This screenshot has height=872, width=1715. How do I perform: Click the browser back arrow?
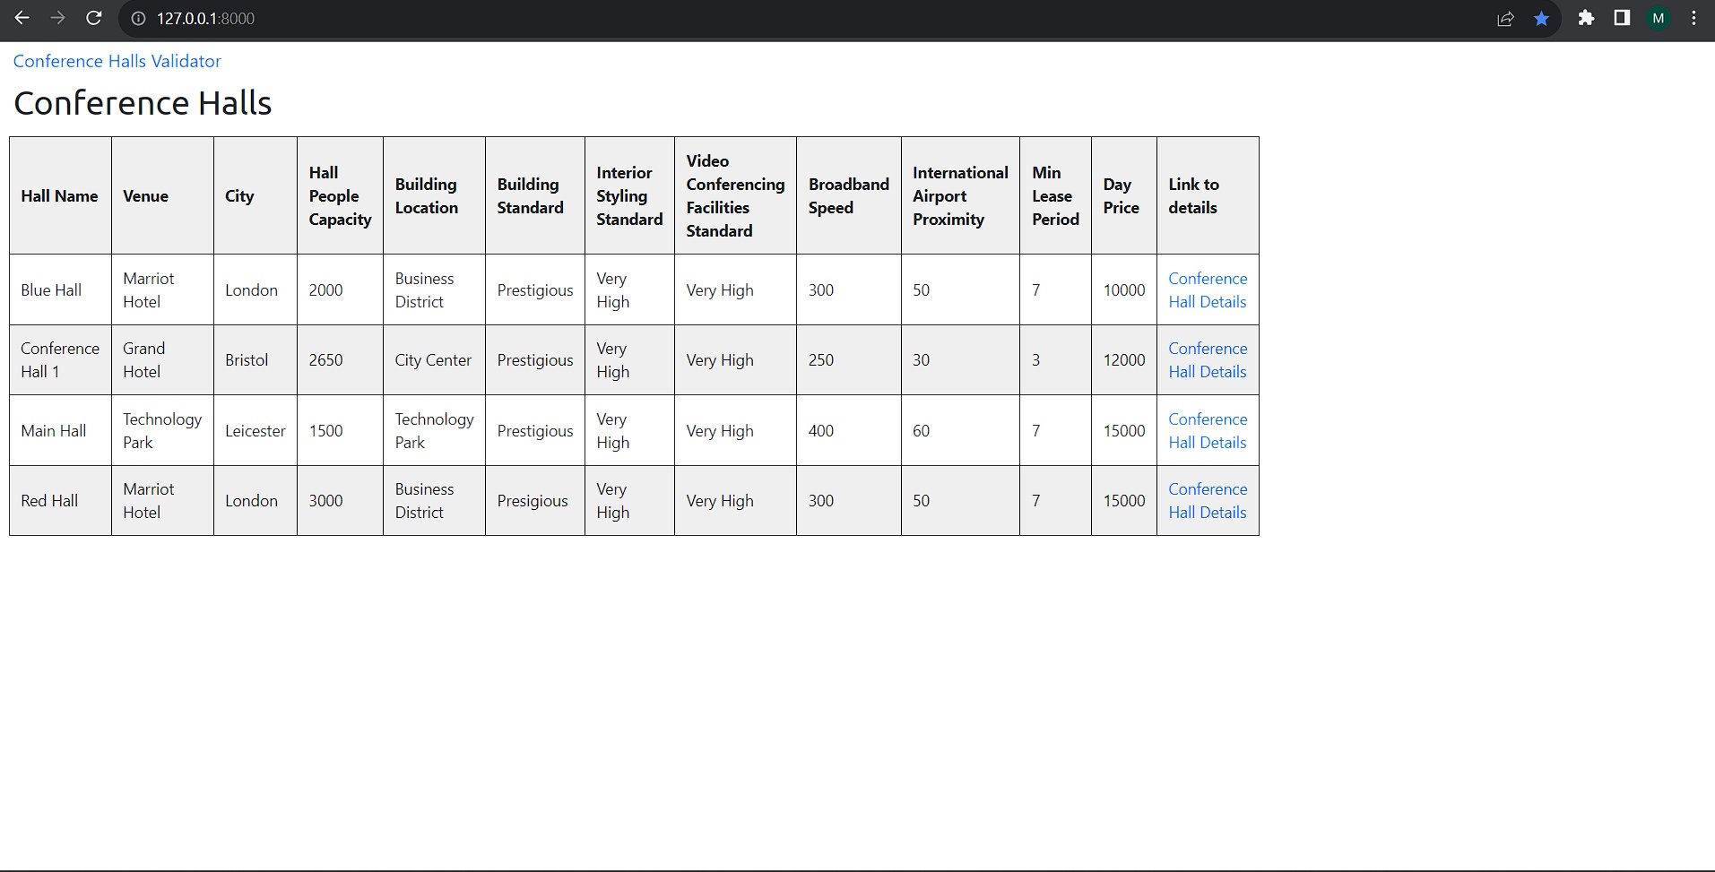click(22, 18)
